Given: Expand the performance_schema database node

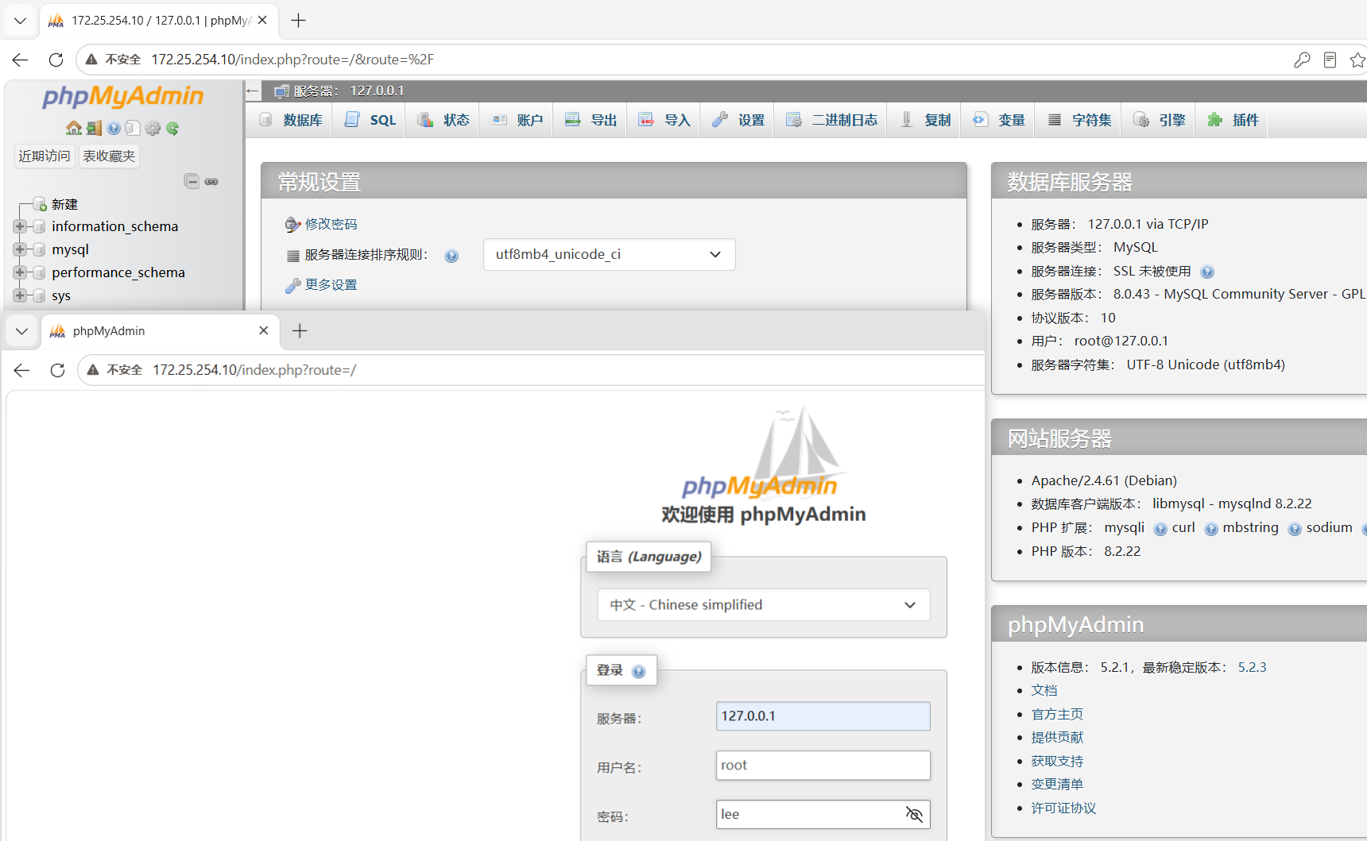Looking at the screenshot, I should point(20,272).
